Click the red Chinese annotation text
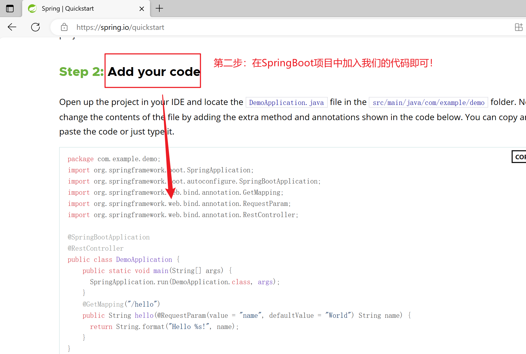This screenshot has height=354, width=526. click(323, 63)
